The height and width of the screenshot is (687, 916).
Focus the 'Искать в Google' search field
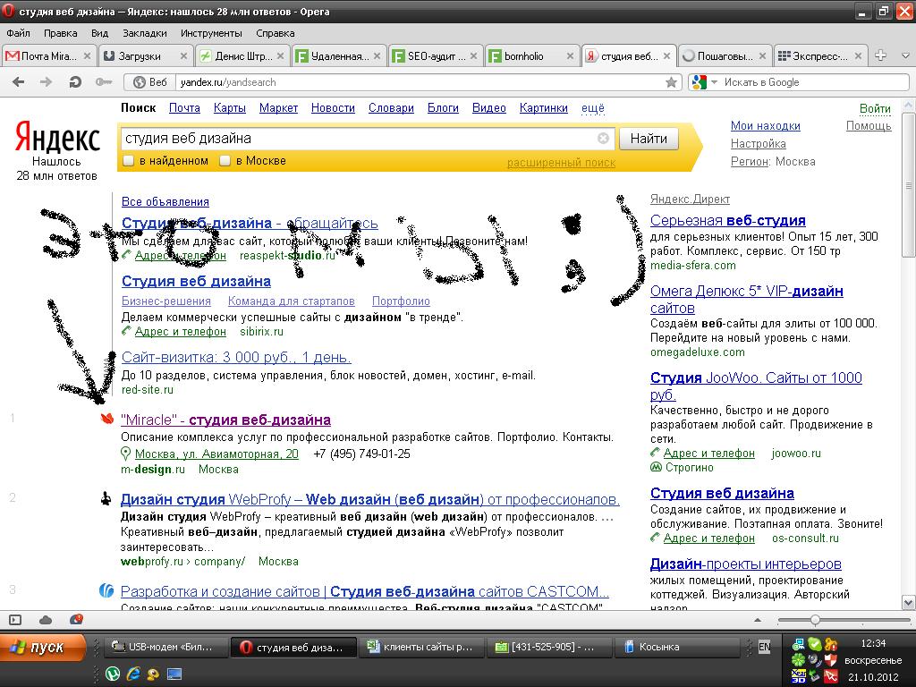tap(814, 82)
